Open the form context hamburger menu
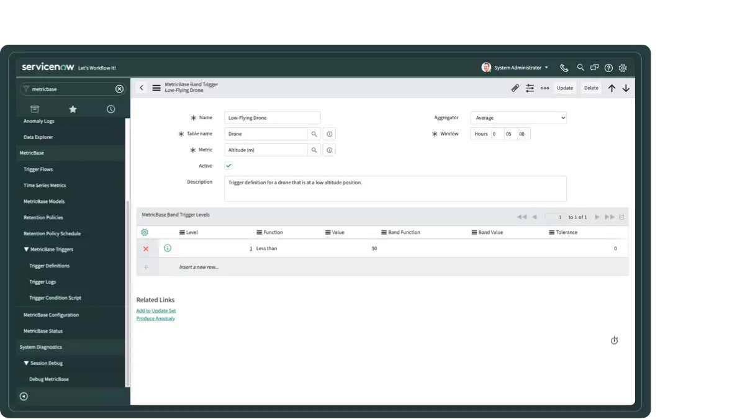 (x=156, y=88)
